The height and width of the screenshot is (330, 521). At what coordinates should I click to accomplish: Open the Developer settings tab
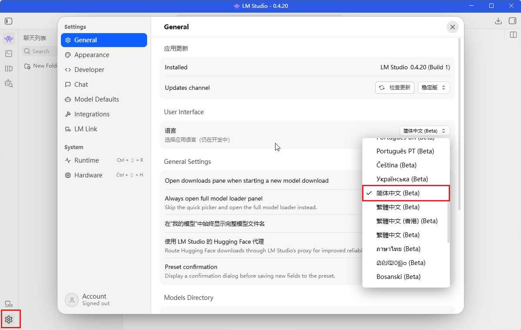click(104, 69)
